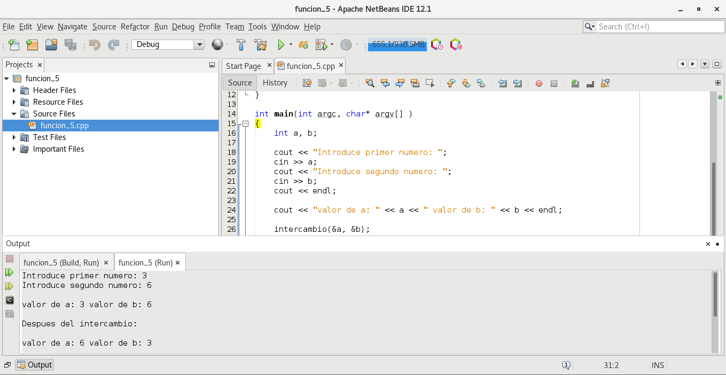This screenshot has height=375, width=726.
Task: Run the project with green play button
Action: click(281, 45)
